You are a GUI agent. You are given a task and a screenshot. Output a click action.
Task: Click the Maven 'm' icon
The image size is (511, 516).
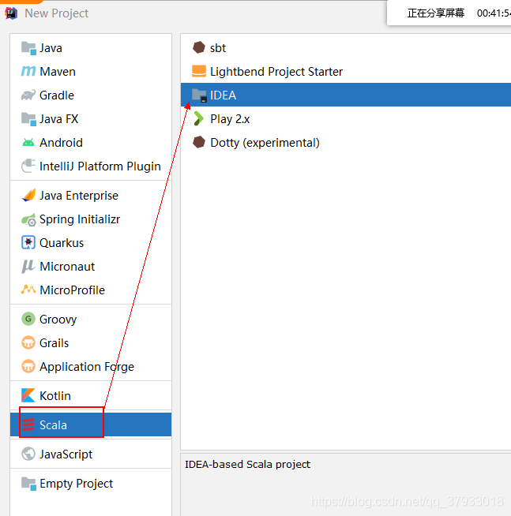pos(28,71)
